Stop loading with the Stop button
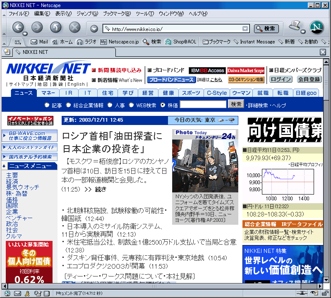 click(75, 27)
